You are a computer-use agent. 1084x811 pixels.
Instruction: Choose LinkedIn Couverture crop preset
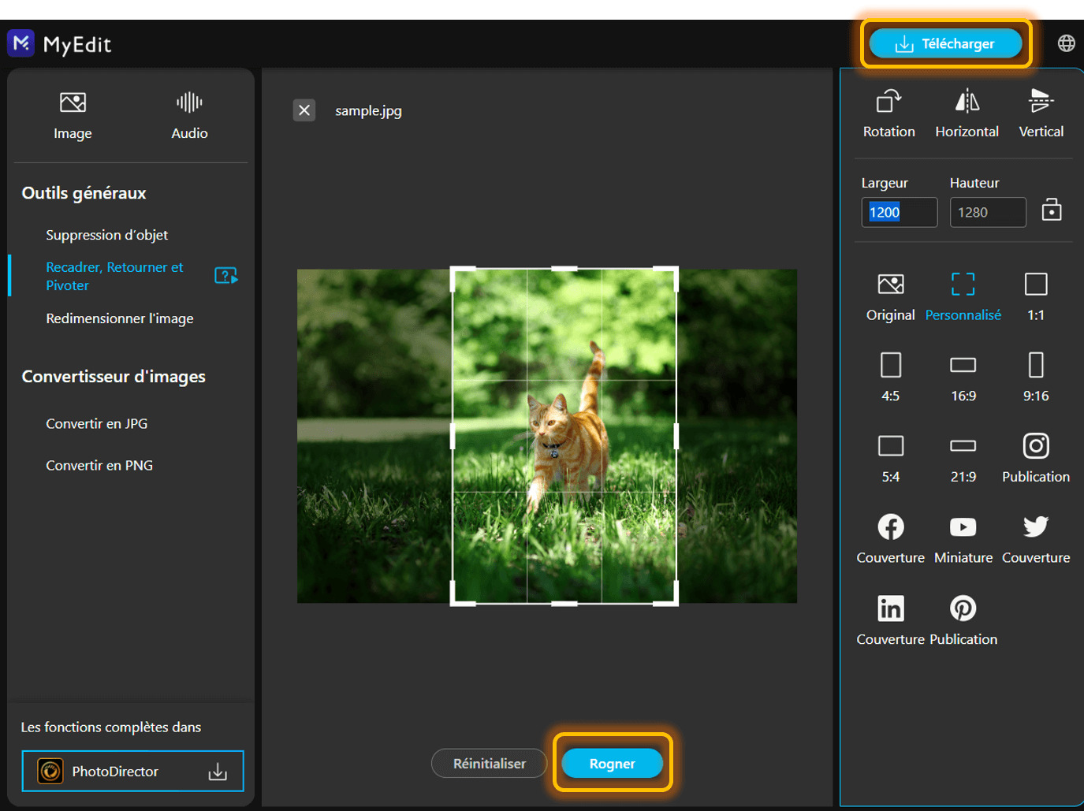(890, 608)
